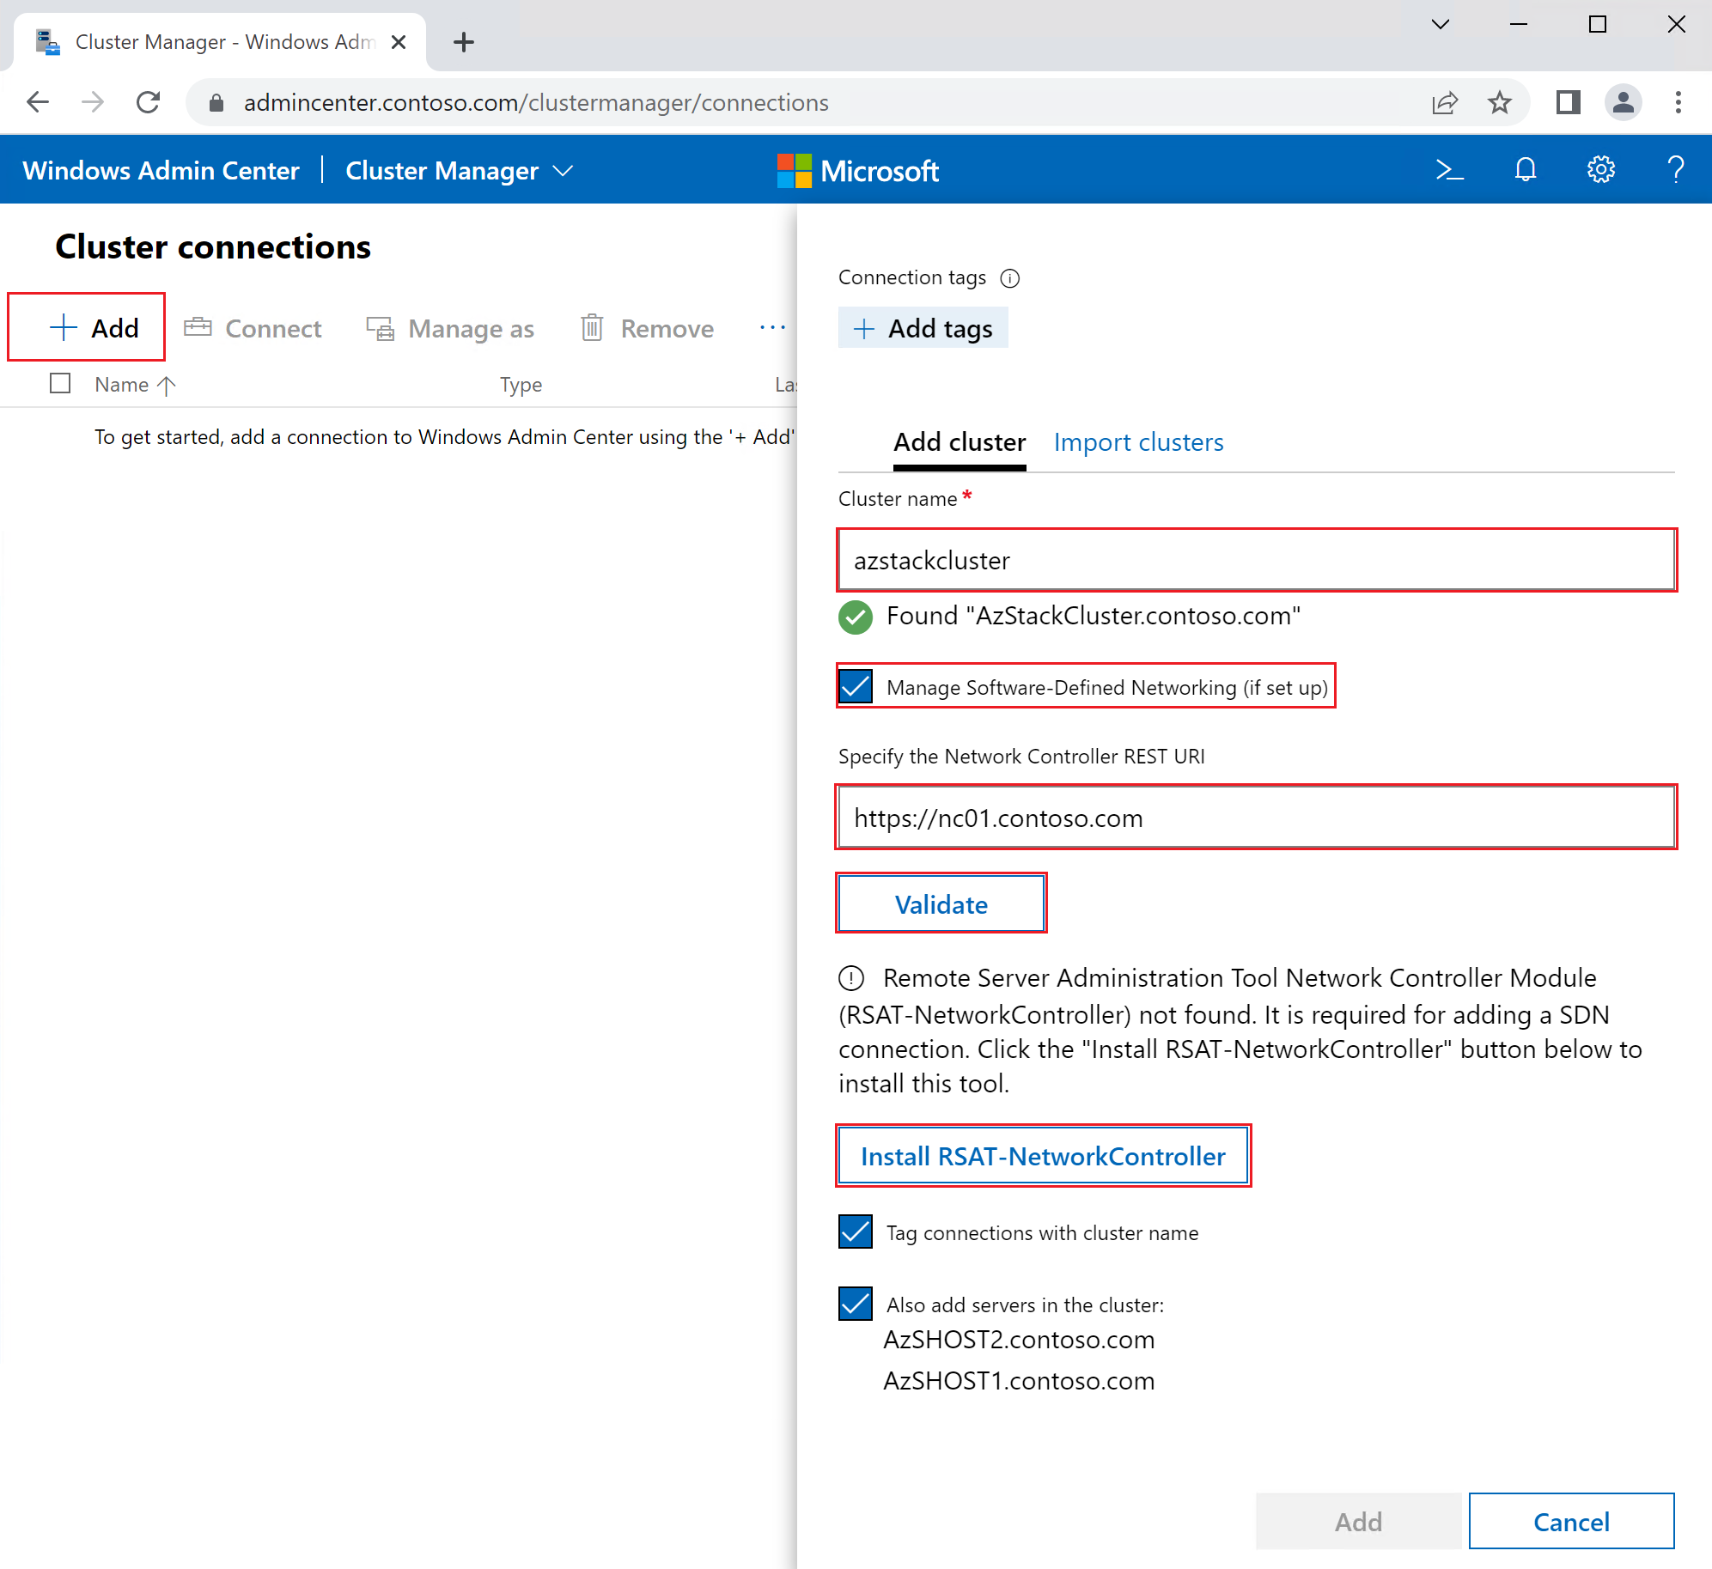Open the more options ellipsis in the toolbar
The image size is (1712, 1569).
click(772, 327)
